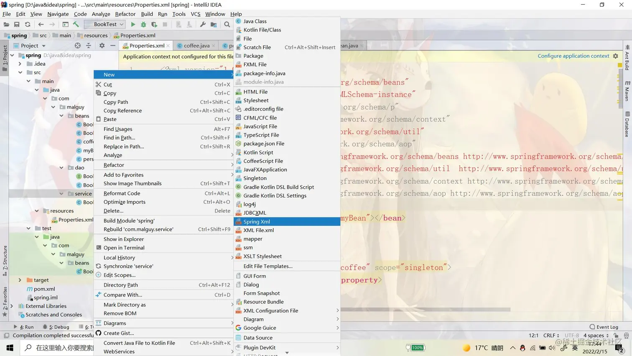Open Settings wrench icon
Viewport: 632px width, 356px height.
[x=203, y=24]
